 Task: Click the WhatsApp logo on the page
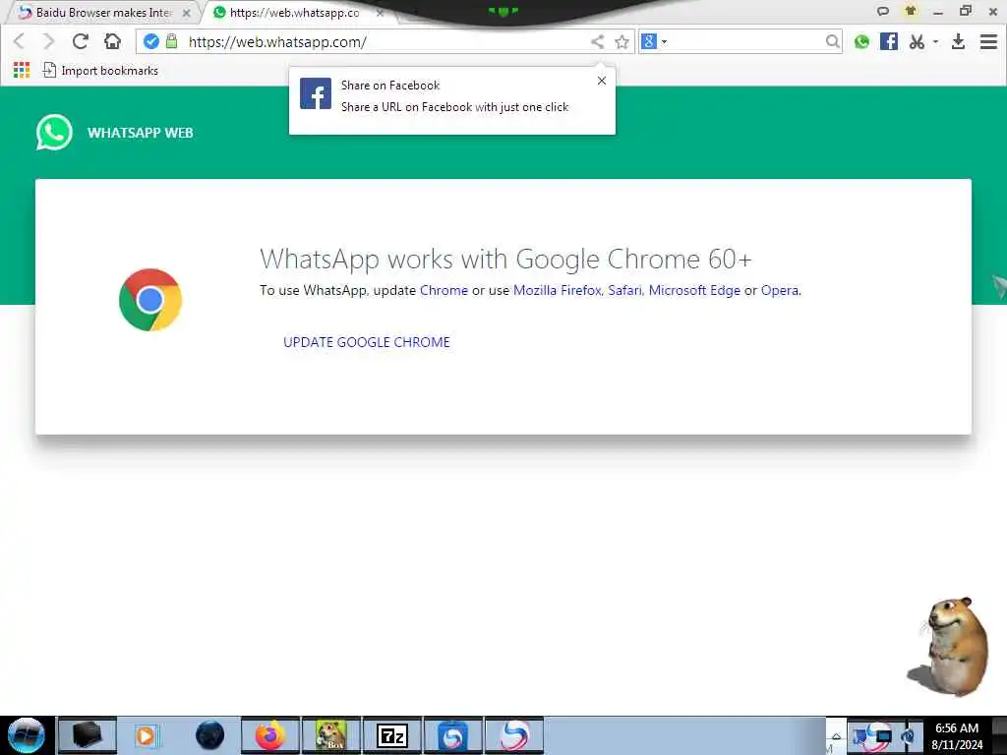click(x=54, y=133)
